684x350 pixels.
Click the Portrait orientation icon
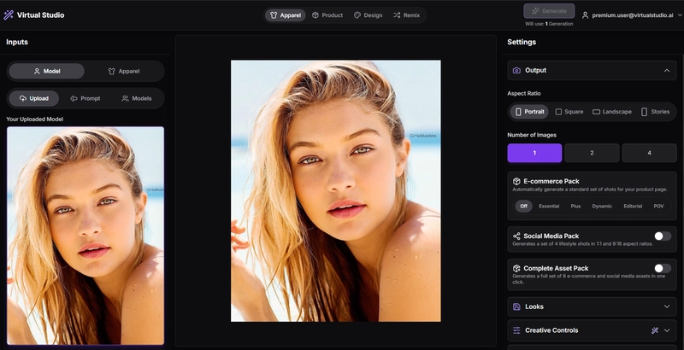(x=518, y=112)
